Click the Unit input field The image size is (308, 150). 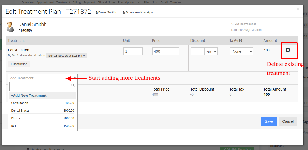point(133,51)
